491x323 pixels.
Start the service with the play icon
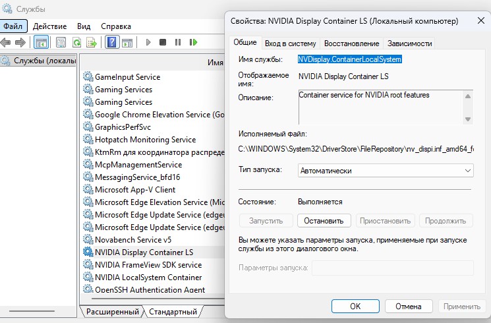148,42
